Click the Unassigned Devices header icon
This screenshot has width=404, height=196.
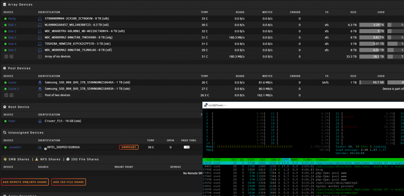(4, 133)
